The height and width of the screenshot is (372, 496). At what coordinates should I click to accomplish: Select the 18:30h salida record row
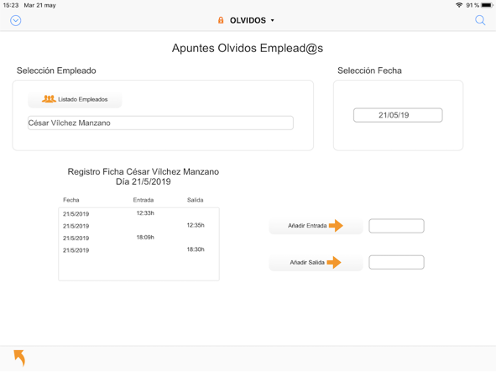138,250
